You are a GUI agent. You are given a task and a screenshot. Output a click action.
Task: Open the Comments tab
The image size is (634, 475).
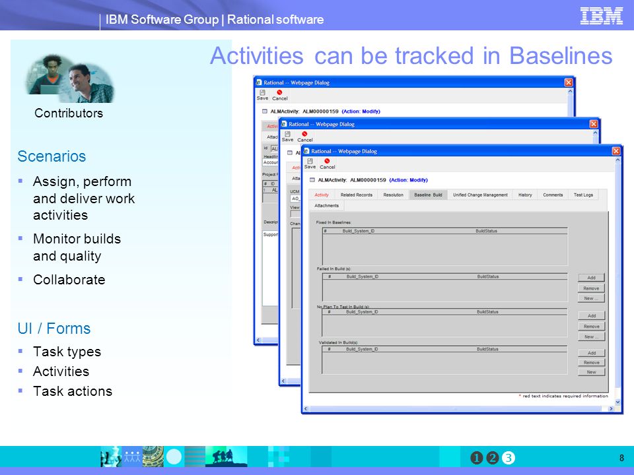(x=553, y=195)
